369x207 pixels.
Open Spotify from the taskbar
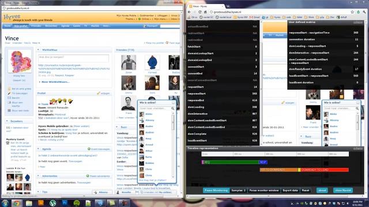[x=77, y=203]
